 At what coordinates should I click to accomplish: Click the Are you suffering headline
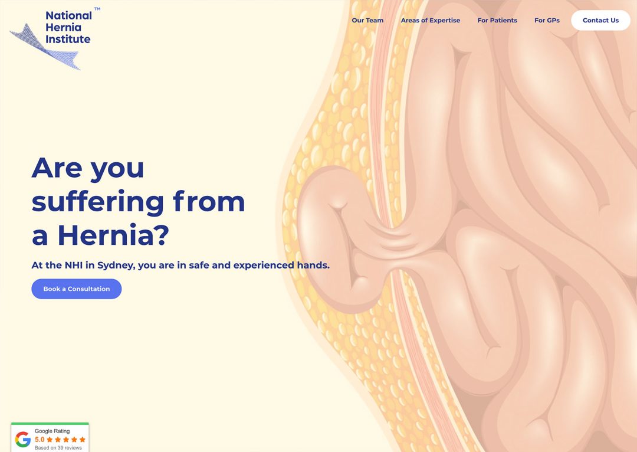point(138,201)
